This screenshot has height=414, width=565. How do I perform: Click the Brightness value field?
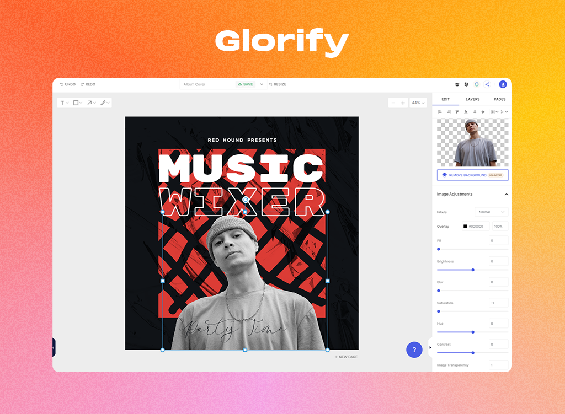tap(499, 261)
